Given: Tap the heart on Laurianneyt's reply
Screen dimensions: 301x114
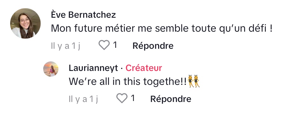Looking at the screenshot, I should (x=122, y=98).
